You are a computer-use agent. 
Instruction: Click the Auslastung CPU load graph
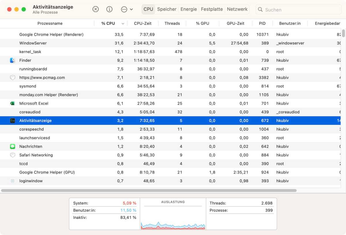[173, 225]
